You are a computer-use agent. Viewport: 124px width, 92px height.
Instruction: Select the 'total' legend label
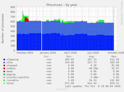(x=10, y=83)
